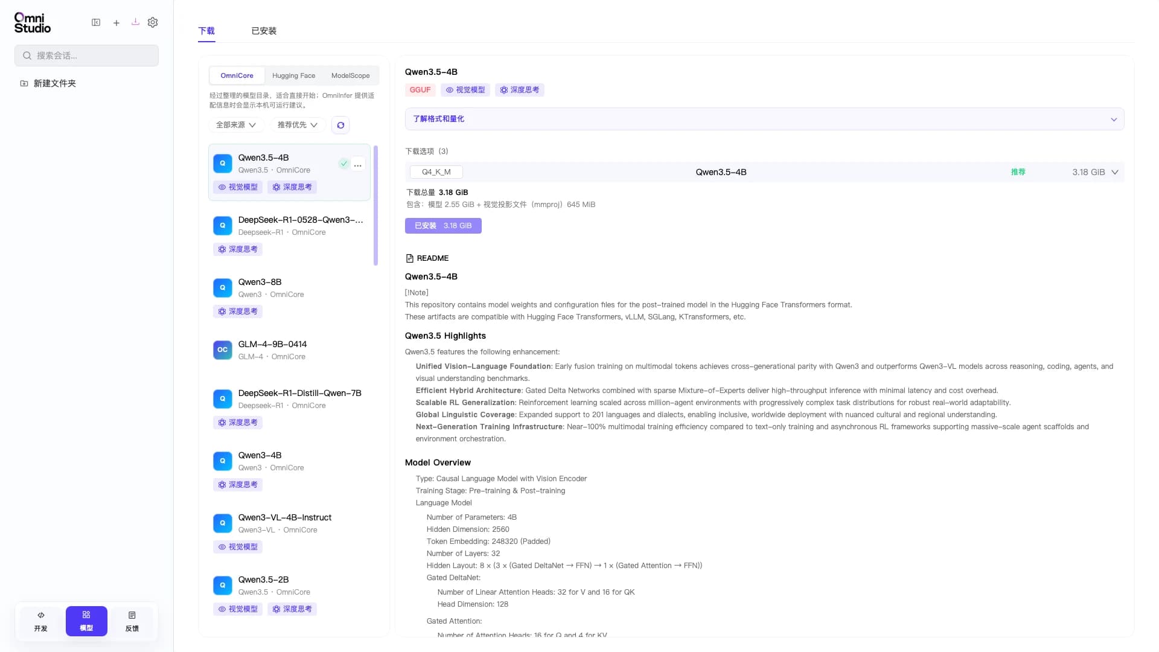The height and width of the screenshot is (652, 1159).
Task: Click the 已安装 3.18 GiB button
Action: 443,226
